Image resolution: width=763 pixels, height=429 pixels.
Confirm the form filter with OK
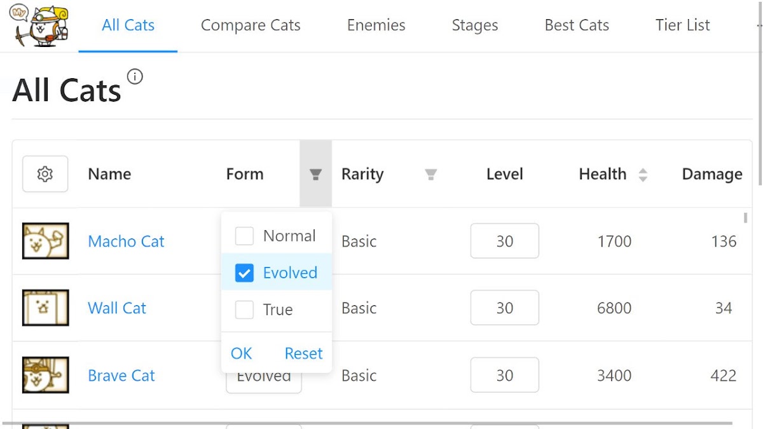[x=241, y=353]
